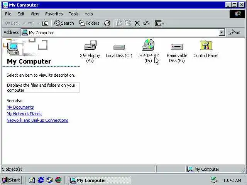This screenshot has height=185, width=247.
Task: Select the Removable Disk (E:) icon
Action: [x=177, y=47]
